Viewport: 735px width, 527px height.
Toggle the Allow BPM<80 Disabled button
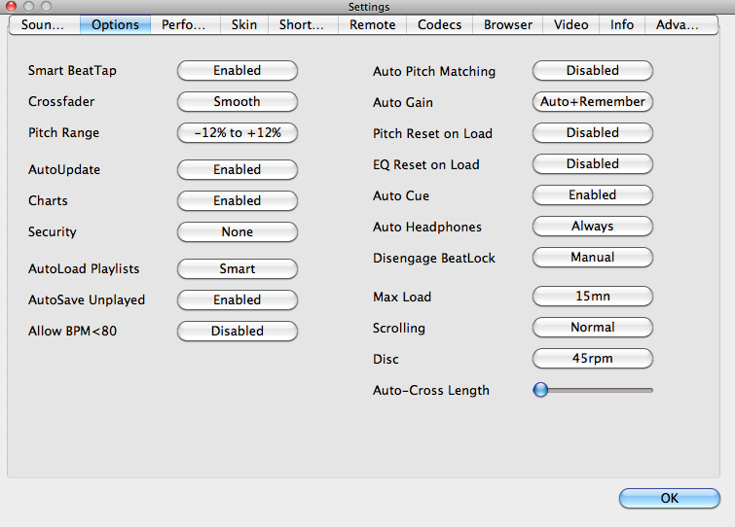(238, 331)
